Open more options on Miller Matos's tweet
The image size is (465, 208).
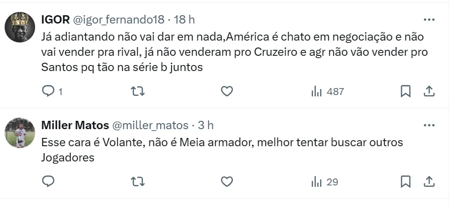[429, 125]
